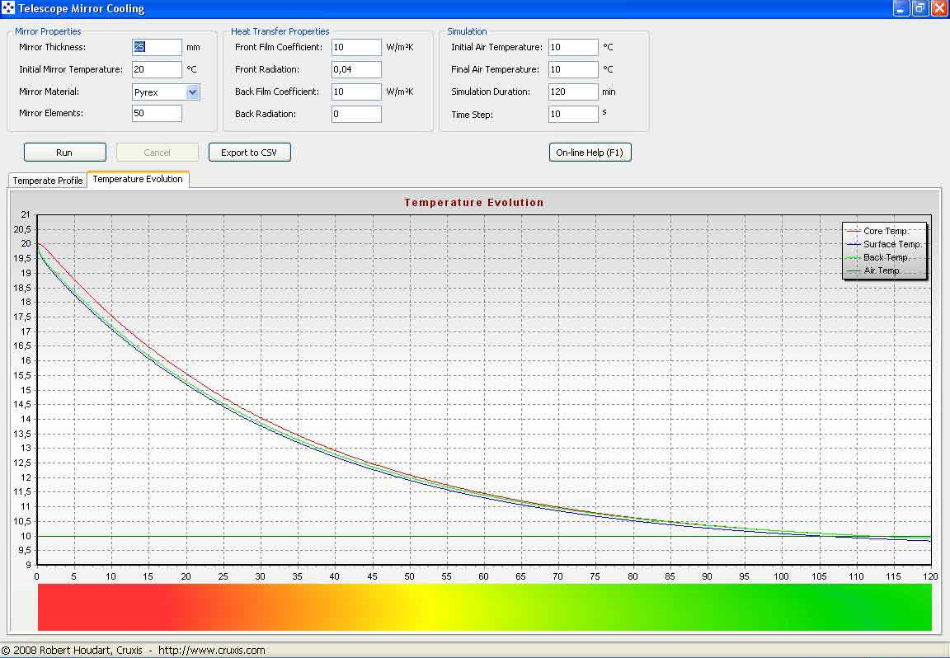The height and width of the screenshot is (658, 950).
Task: Switch to the Temperate Profile tab
Action: click(x=48, y=181)
